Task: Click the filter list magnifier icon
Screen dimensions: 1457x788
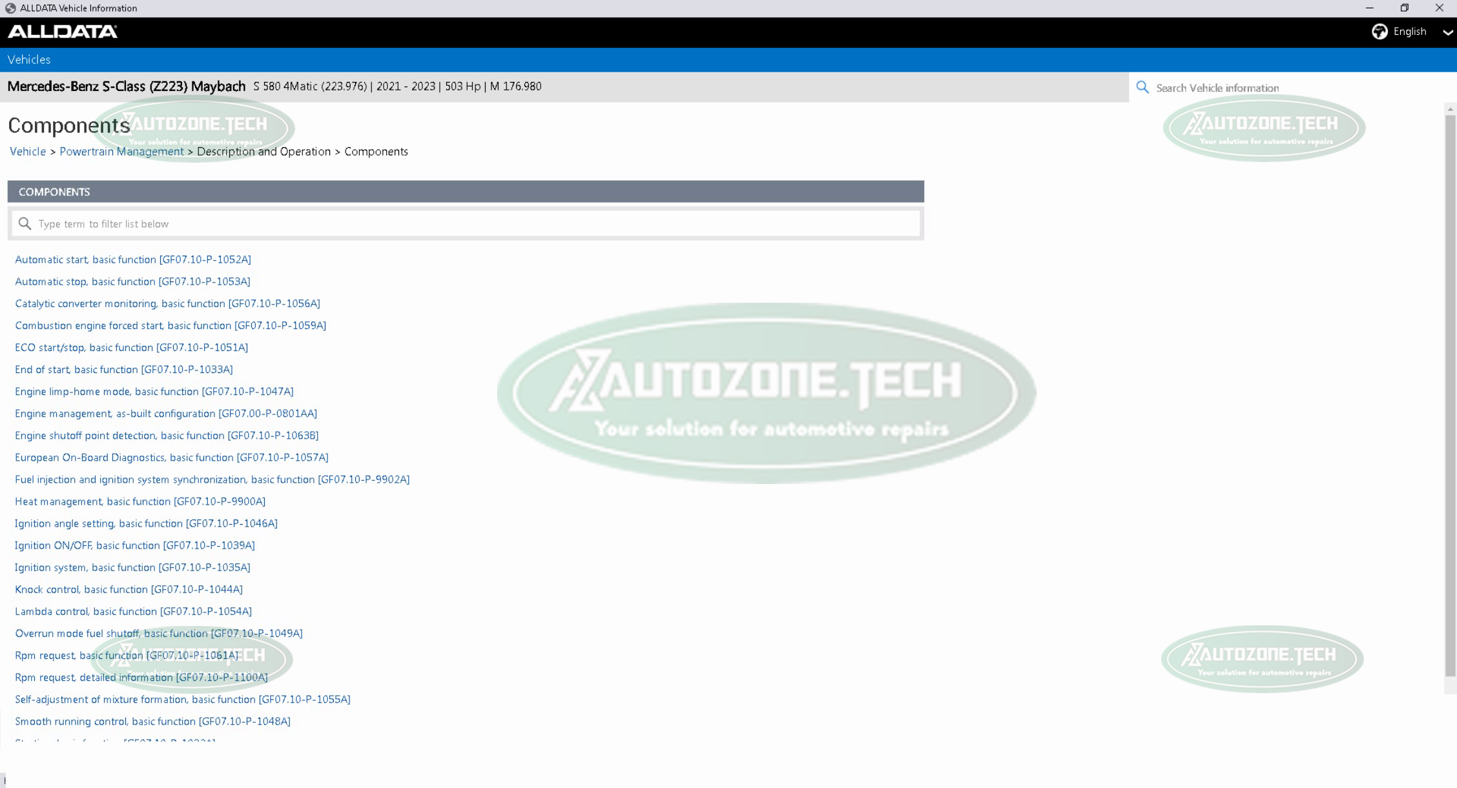Action: point(25,223)
